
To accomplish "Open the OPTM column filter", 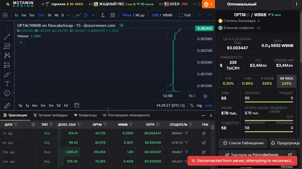I will tap(105, 125).
